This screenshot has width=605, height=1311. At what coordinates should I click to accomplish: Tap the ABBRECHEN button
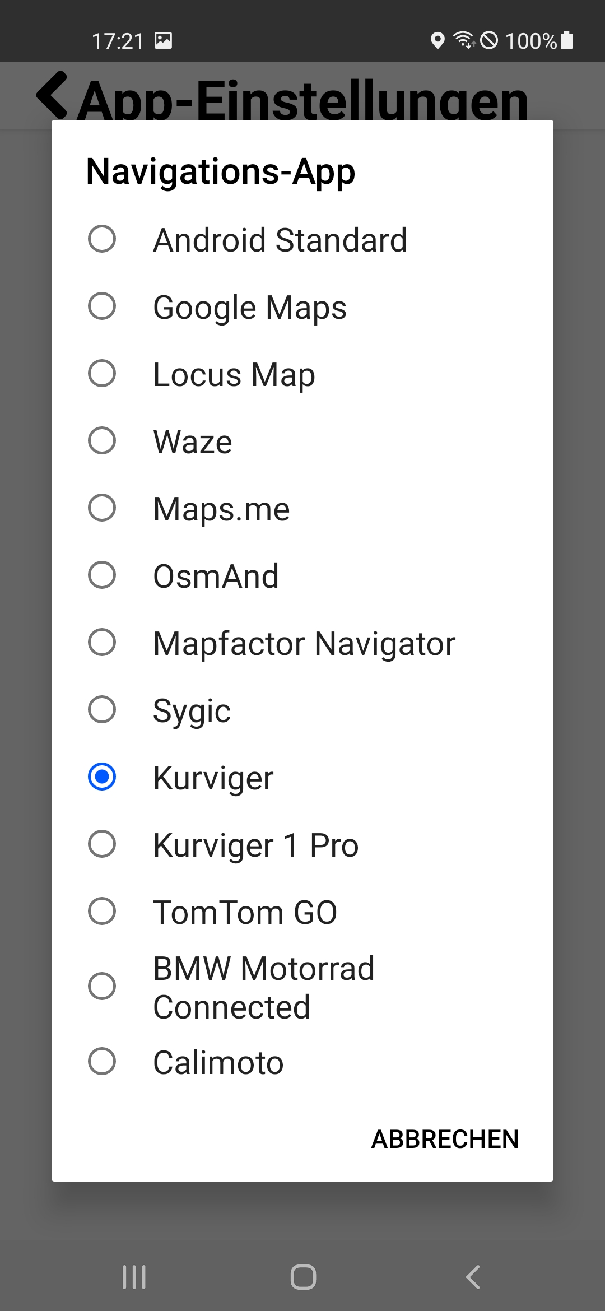445,1139
